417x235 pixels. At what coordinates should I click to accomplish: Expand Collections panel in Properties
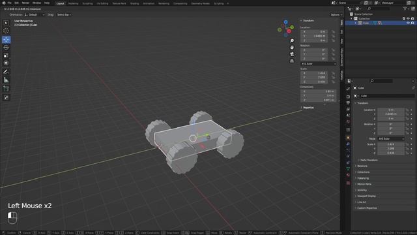(x=364, y=172)
